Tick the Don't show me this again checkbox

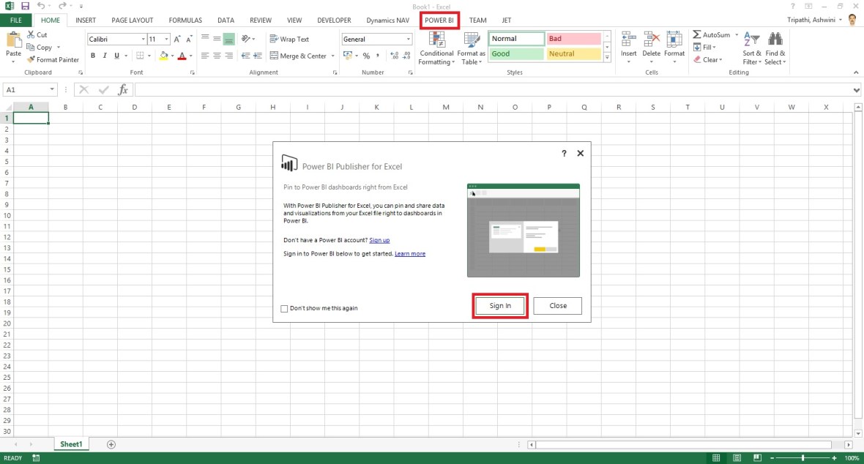(x=284, y=308)
